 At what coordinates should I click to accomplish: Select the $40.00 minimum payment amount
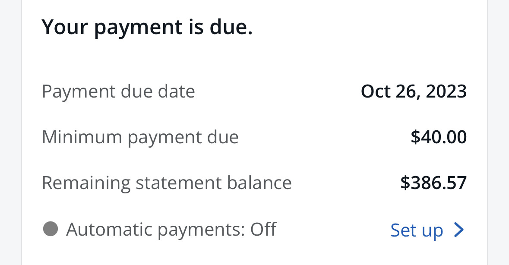coord(438,137)
